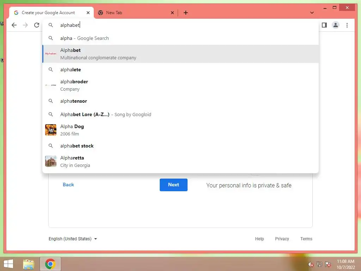Click the taskbar clock showing 11:08 AM
Viewport: 361px width, 271px height.
(346, 264)
